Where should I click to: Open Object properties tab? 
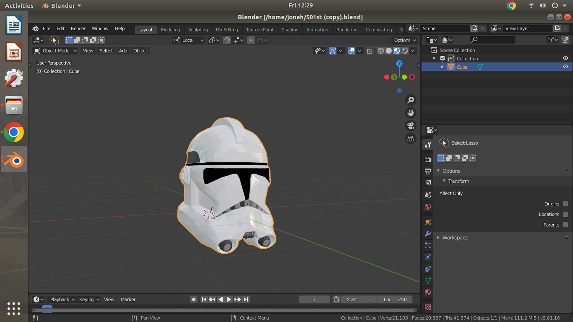428,222
